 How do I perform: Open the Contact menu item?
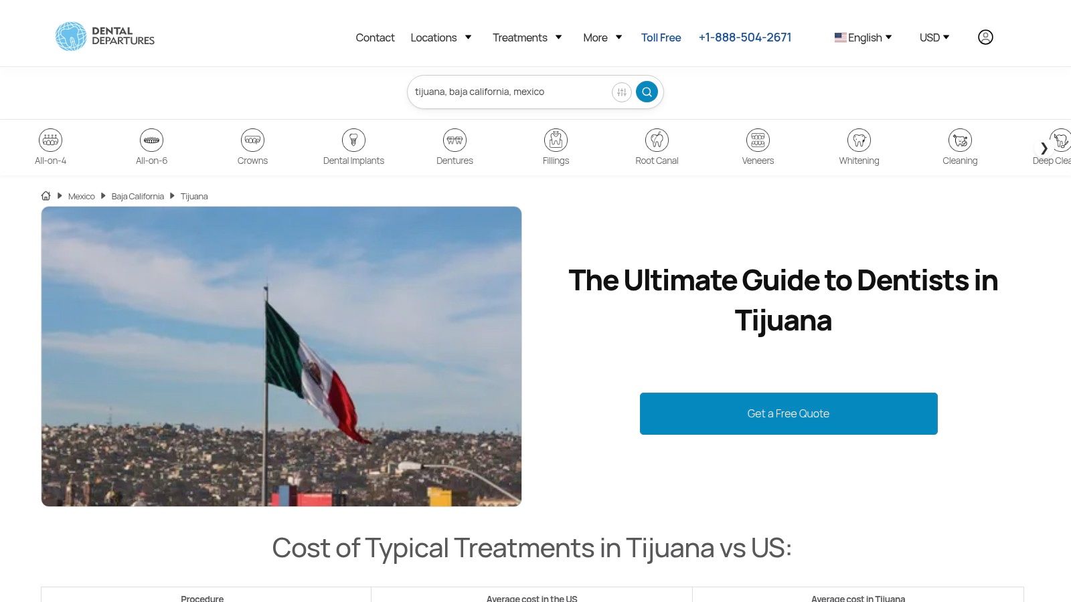tap(375, 37)
